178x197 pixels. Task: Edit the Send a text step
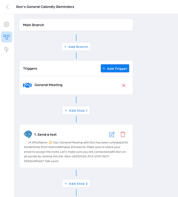tap(112, 134)
